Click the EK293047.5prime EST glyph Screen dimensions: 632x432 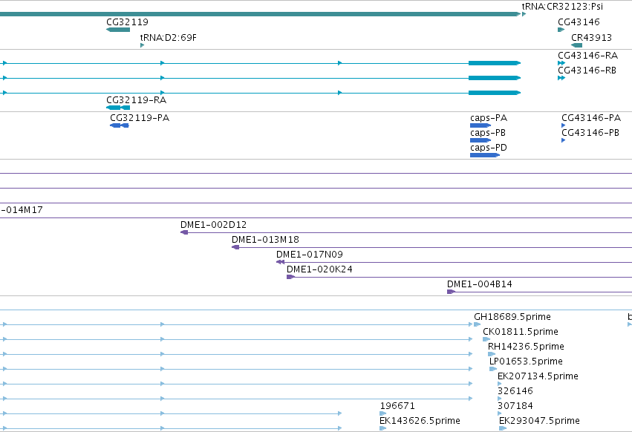click(x=503, y=428)
